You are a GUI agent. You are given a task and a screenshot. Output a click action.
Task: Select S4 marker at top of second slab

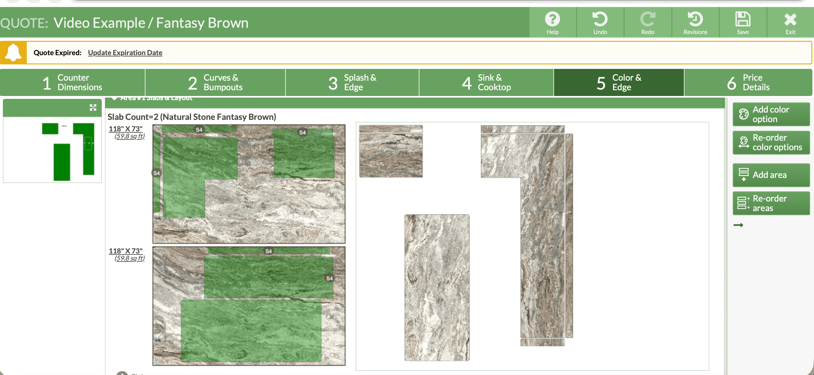269,251
